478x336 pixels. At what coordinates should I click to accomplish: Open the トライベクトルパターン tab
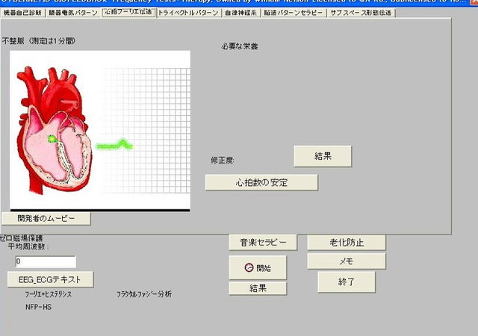coord(189,13)
